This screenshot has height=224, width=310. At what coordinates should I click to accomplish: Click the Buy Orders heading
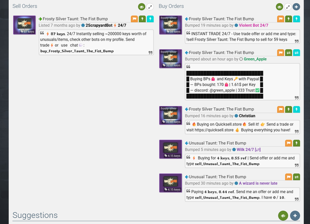[x=171, y=6]
